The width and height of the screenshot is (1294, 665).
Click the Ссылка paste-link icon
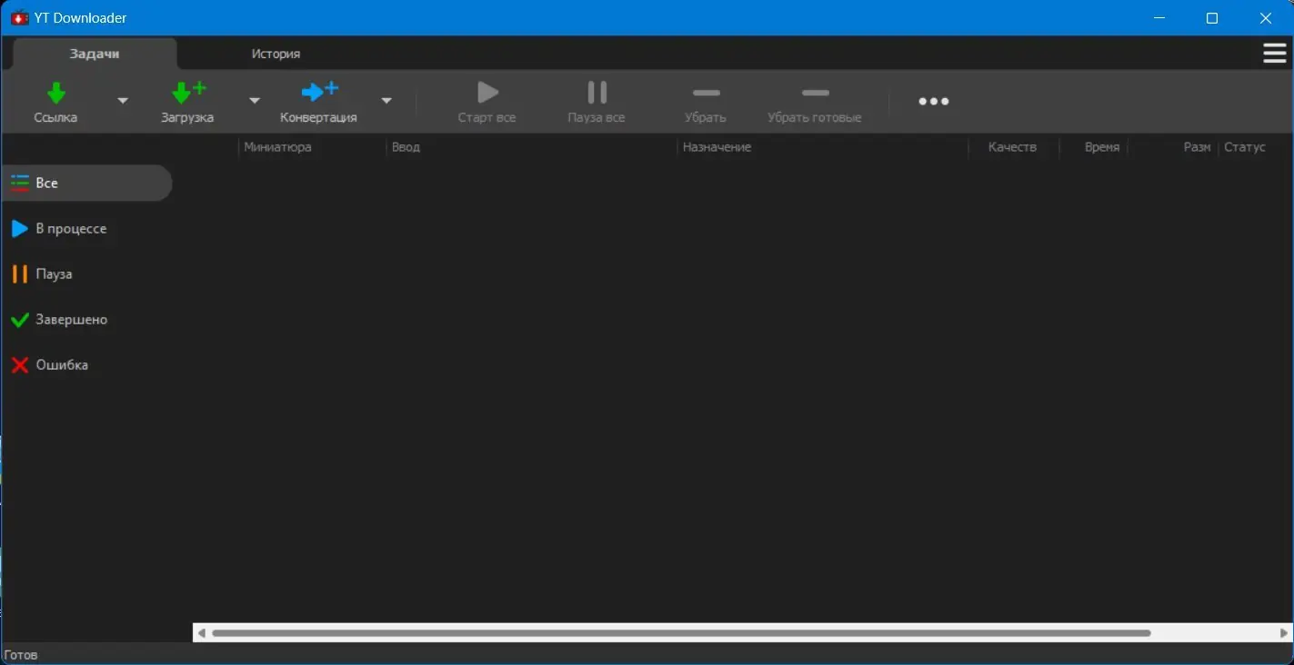[55, 92]
